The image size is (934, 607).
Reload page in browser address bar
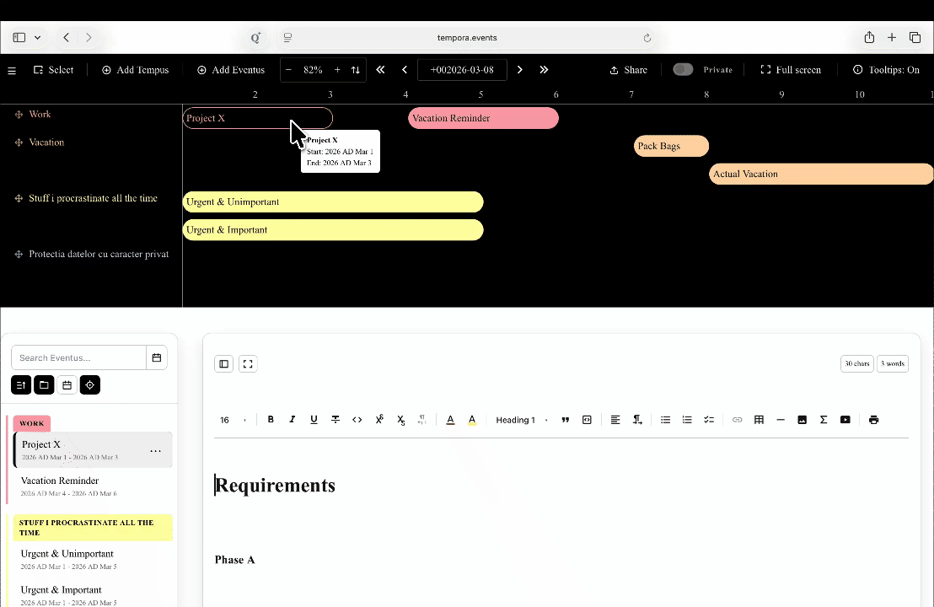(647, 38)
